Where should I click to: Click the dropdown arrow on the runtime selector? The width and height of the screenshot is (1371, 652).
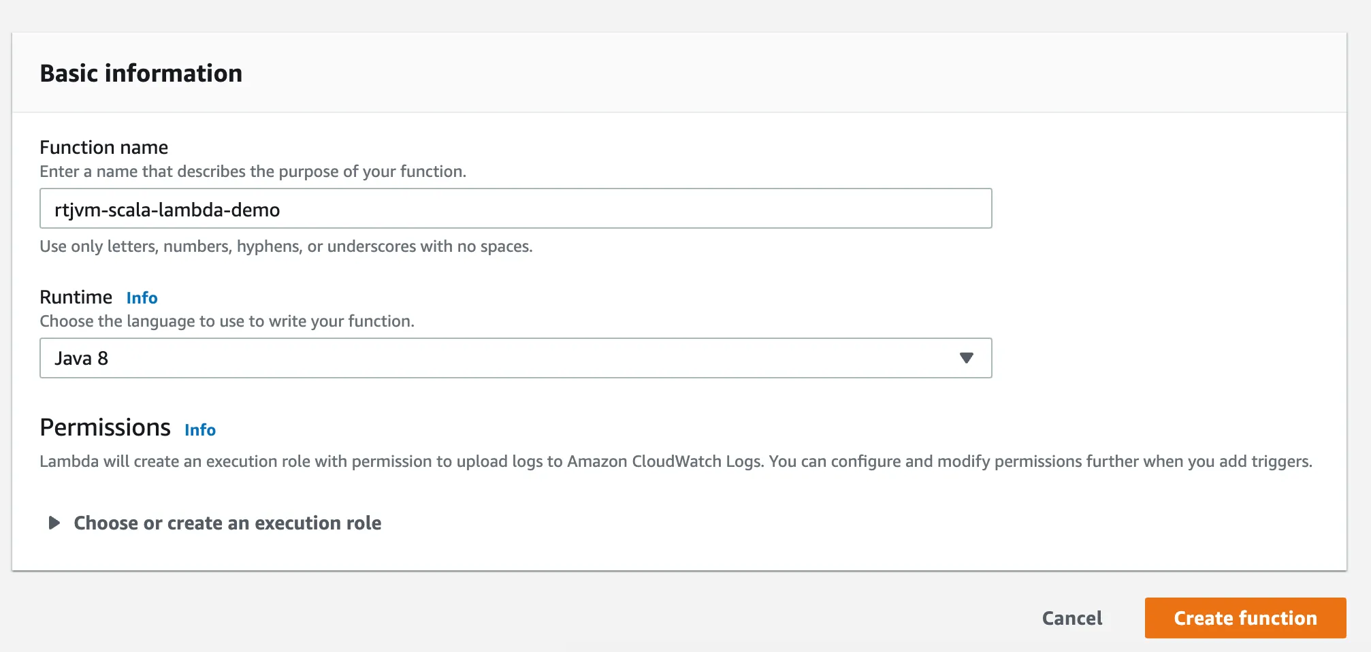(967, 358)
